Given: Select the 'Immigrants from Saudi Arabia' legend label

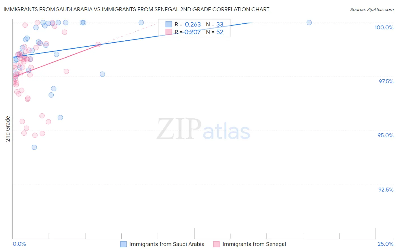Looking at the screenshot, I should click(x=167, y=244).
